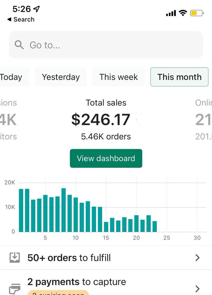Choose the This month tab
Image resolution: width=212 pixels, height=295 pixels.
click(179, 77)
